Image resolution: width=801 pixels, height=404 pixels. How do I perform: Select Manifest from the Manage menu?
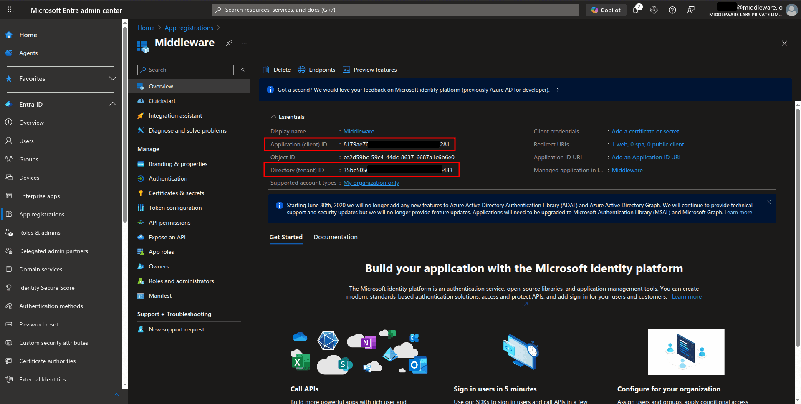click(x=160, y=296)
